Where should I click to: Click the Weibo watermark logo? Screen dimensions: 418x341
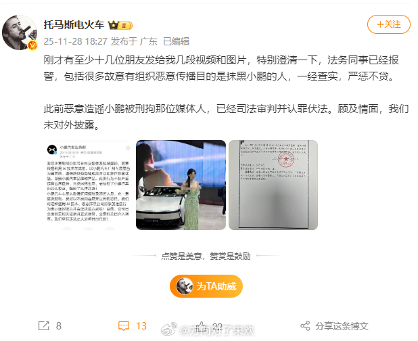169,329
